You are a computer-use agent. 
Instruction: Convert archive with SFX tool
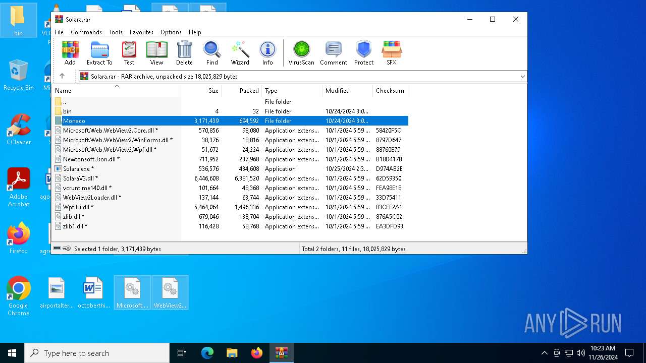pos(392,53)
